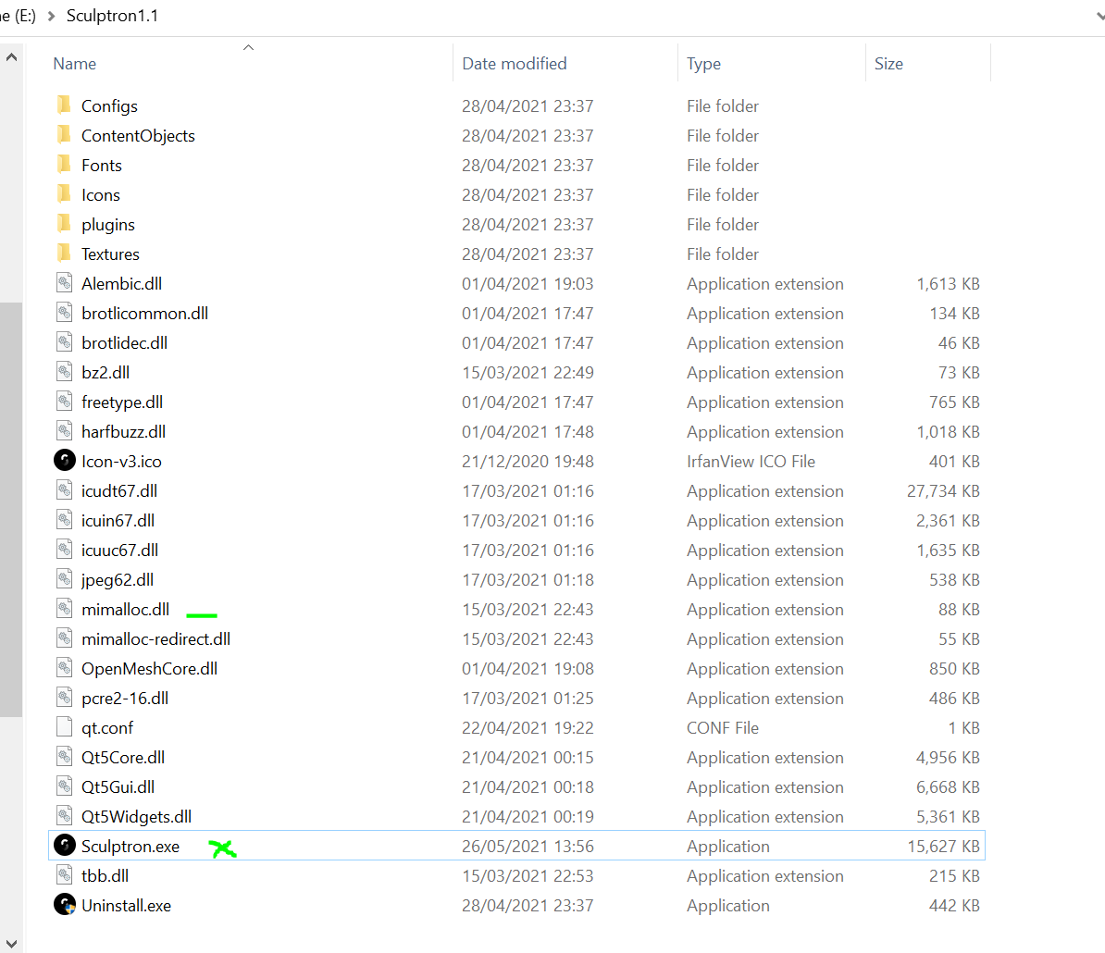This screenshot has height=953, width=1105.
Task: Click the jpeg62.dll file icon
Action: [64, 579]
